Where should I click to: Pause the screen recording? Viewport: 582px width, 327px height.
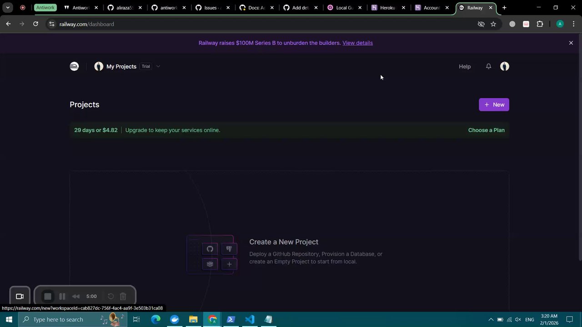coord(62,296)
